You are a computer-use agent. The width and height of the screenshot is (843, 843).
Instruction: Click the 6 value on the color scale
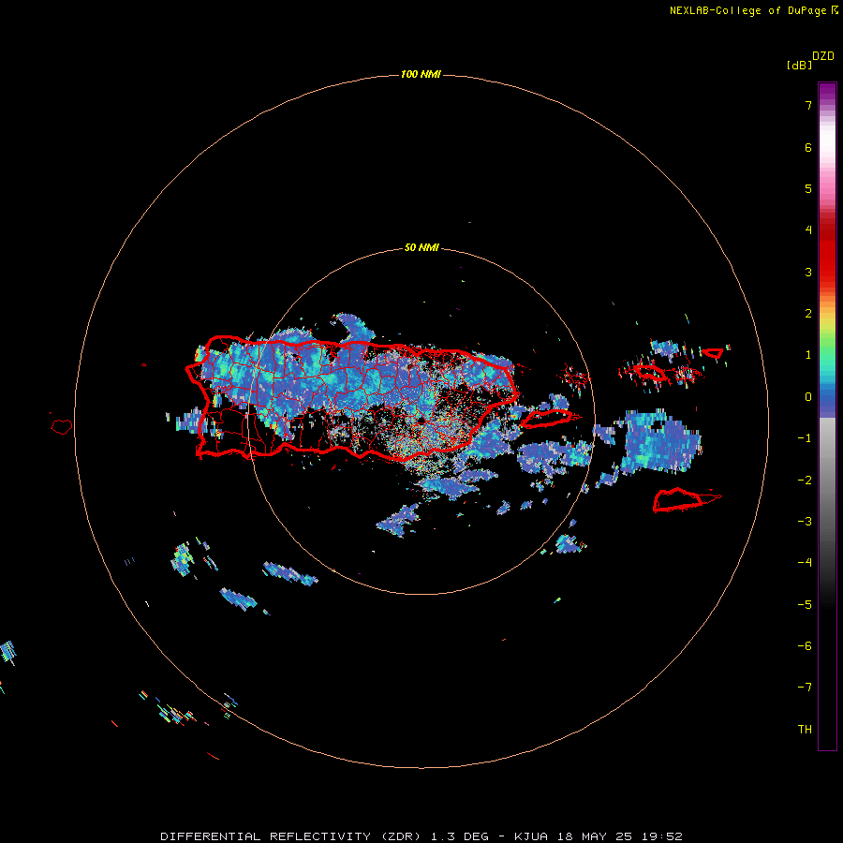(808, 147)
